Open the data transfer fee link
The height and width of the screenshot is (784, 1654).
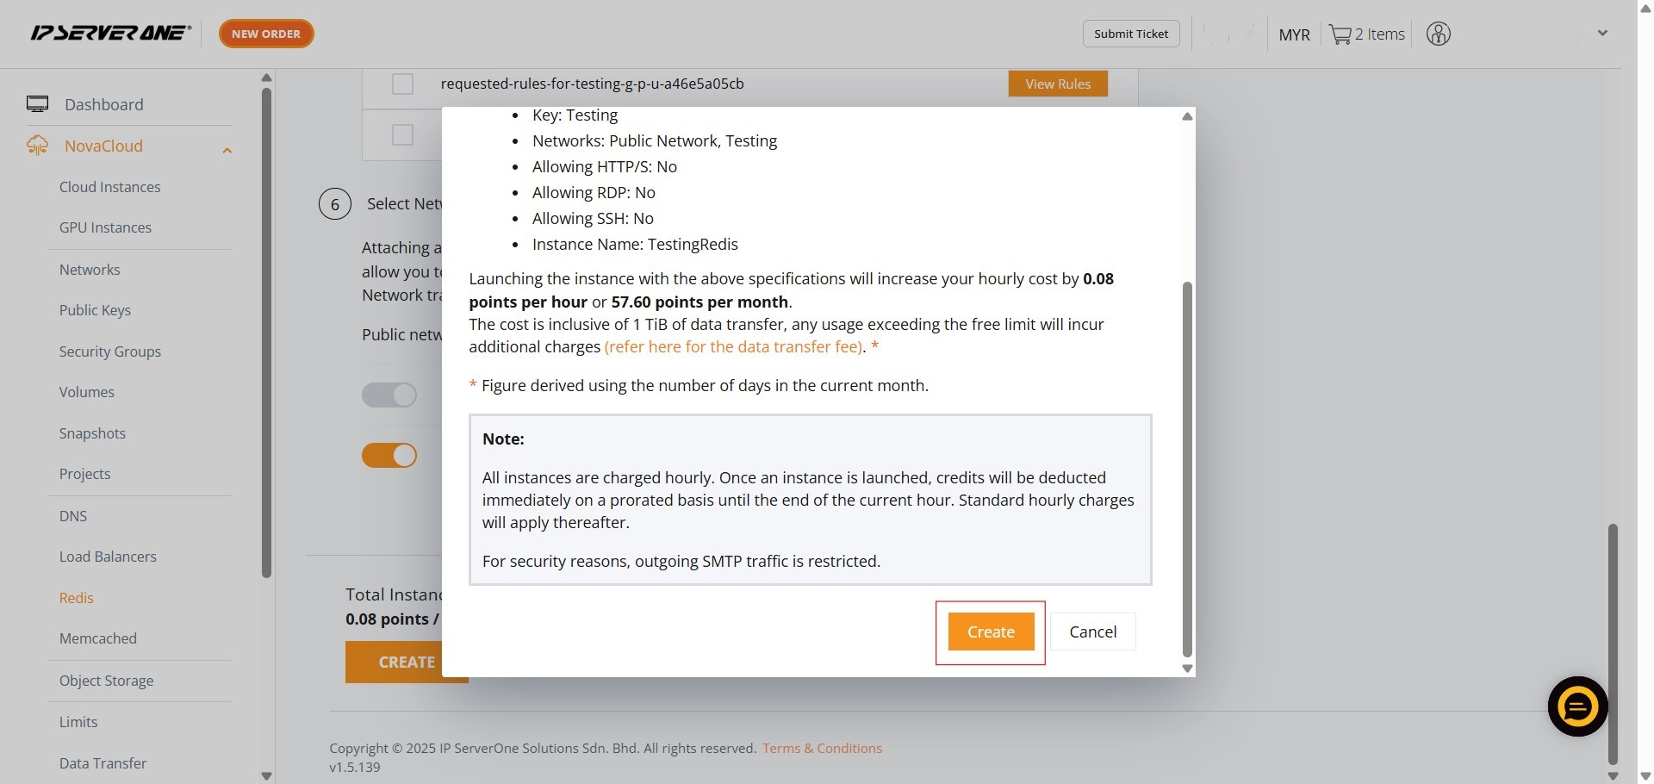(x=734, y=346)
